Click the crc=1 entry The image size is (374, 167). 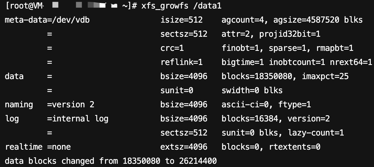(172, 48)
